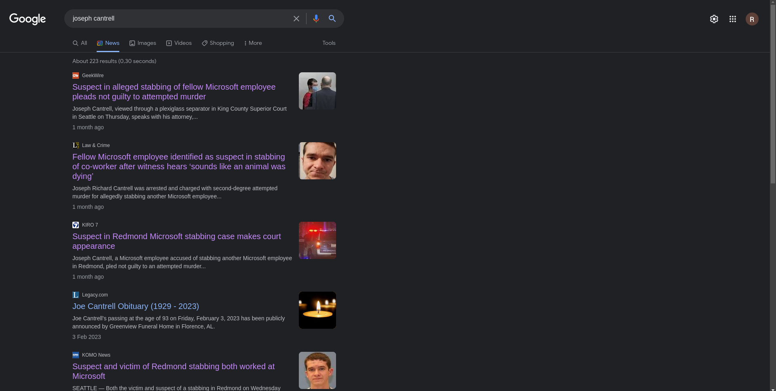Open the account avatar labeled R
The width and height of the screenshot is (776, 391).
coord(752,19)
